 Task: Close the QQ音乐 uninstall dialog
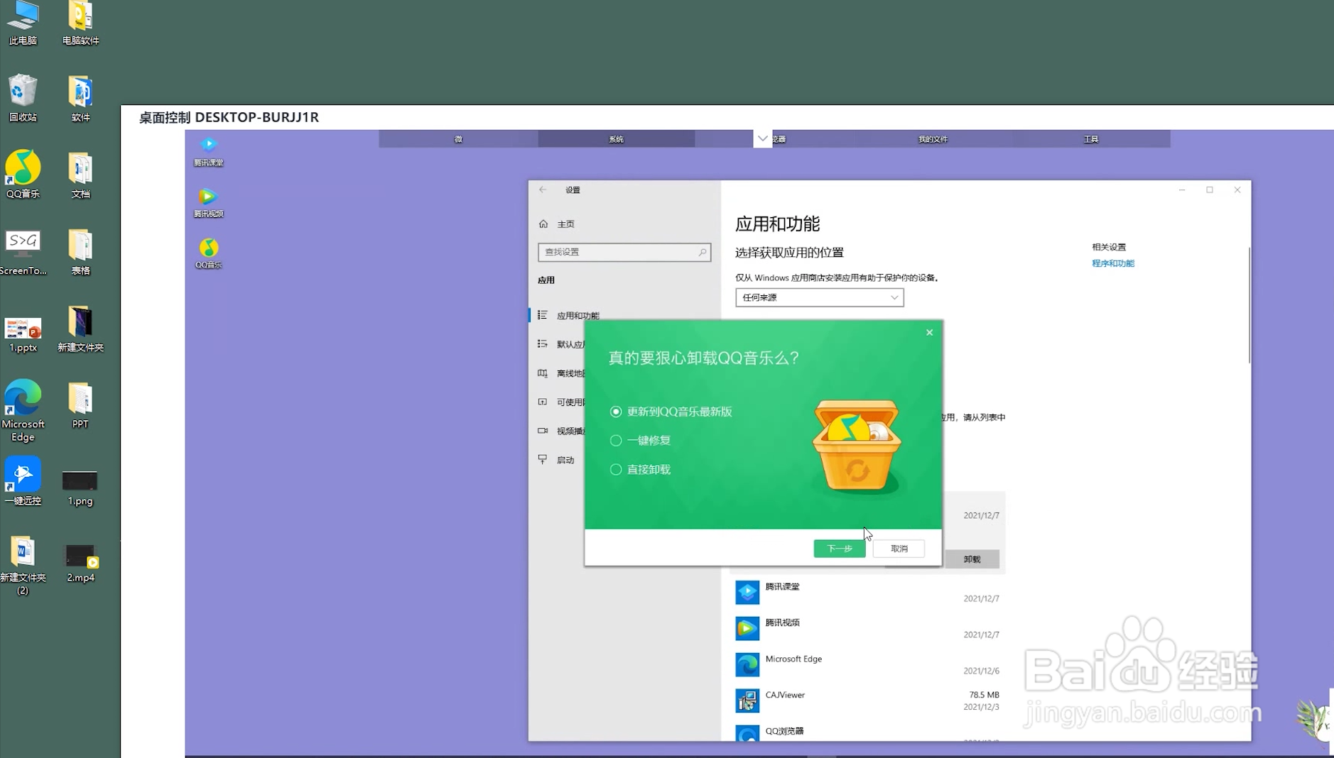pos(929,332)
